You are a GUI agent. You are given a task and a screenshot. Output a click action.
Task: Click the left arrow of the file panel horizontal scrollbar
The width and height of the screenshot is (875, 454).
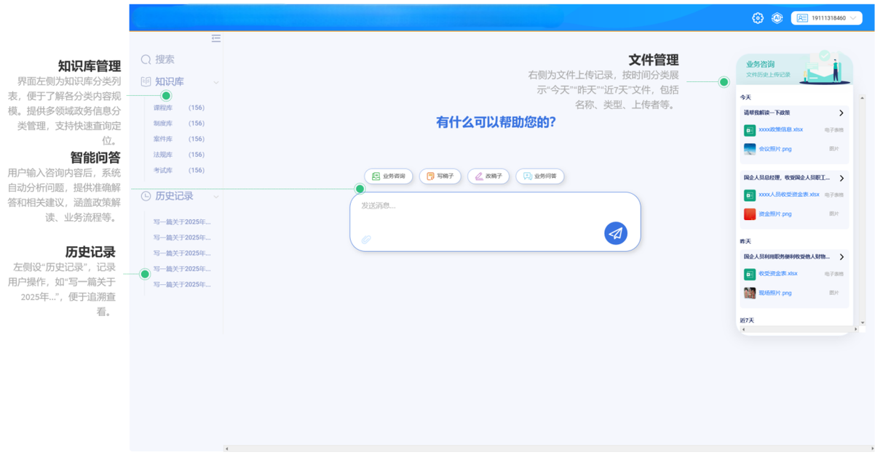tap(743, 330)
